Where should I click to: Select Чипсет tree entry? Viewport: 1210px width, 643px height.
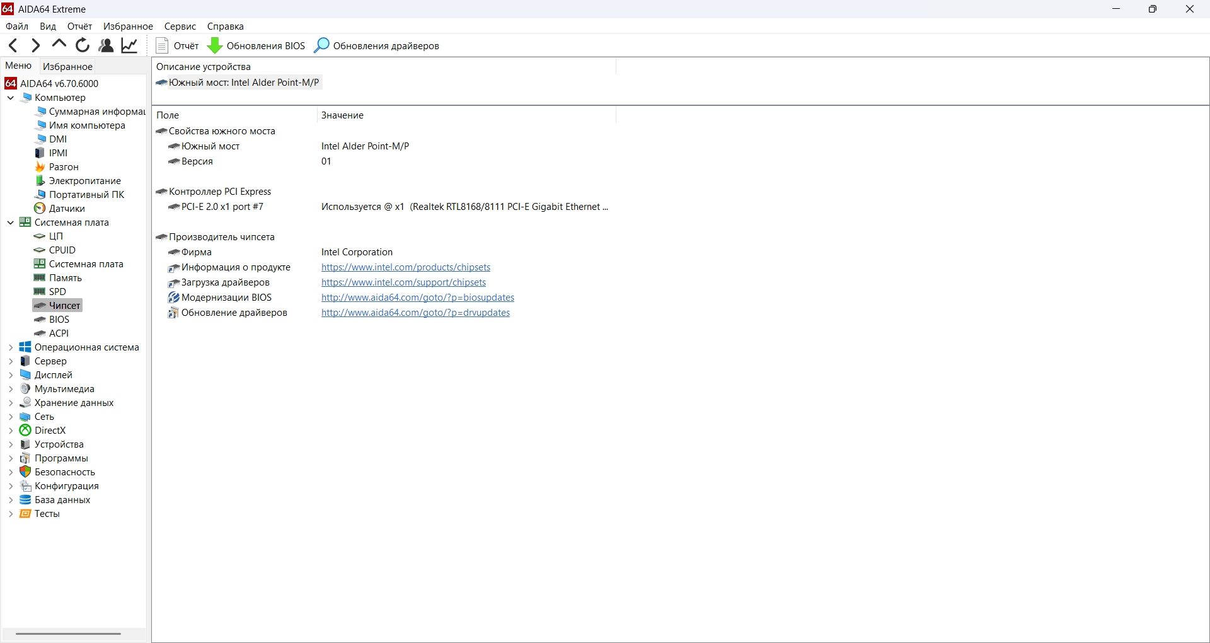(57, 306)
